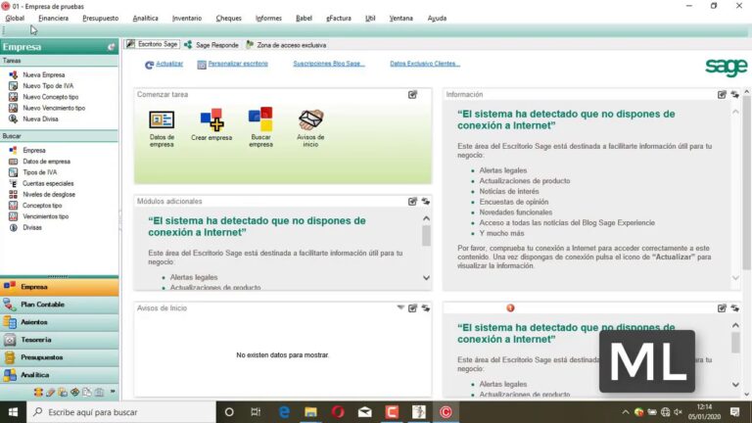Open Presupuestos module
This screenshot has width=752, height=423.
pos(60,357)
